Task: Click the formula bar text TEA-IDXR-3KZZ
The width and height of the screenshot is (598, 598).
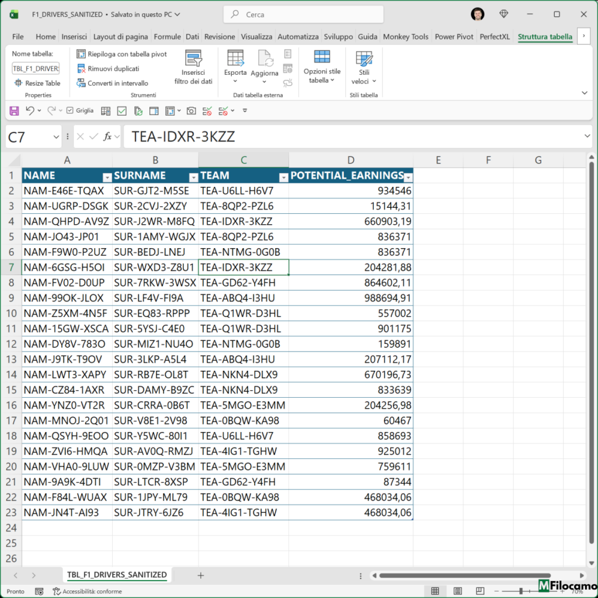Action: pos(183,137)
